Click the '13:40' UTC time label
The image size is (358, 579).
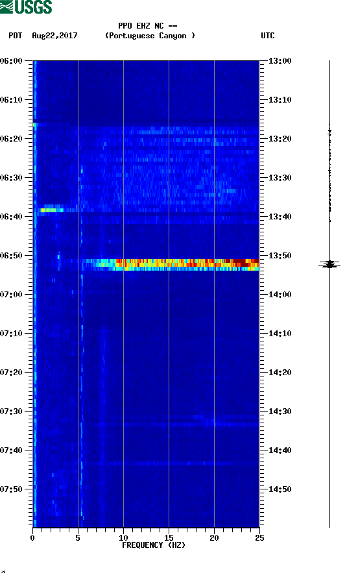[x=280, y=217]
